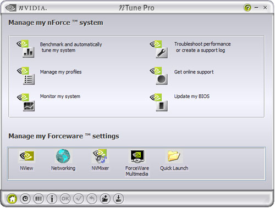Click the 'Quick Launch' label text
This screenshot has height=208, width=275.
point(174,168)
